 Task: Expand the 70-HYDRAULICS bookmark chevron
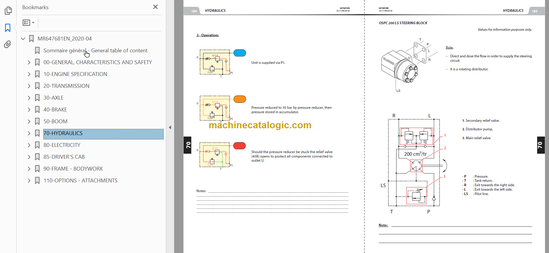point(29,133)
